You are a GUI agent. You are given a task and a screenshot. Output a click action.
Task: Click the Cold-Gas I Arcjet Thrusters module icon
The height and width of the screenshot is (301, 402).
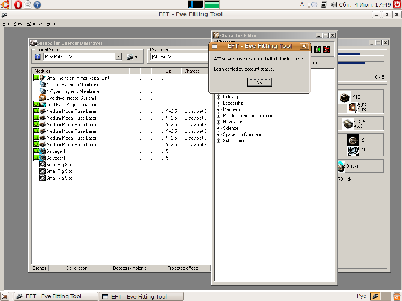(x=42, y=104)
